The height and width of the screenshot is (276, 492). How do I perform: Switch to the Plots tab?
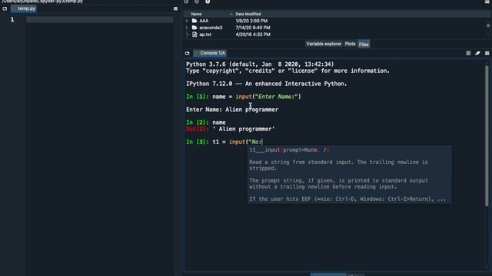coord(350,44)
